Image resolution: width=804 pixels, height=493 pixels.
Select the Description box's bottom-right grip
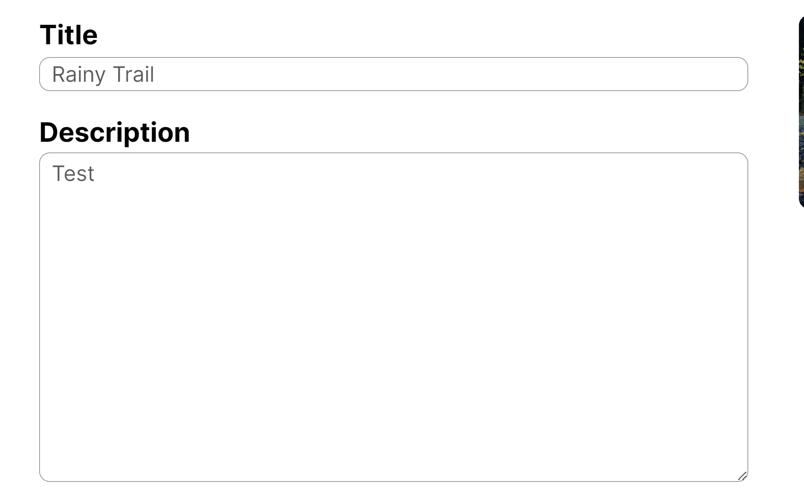(742, 476)
